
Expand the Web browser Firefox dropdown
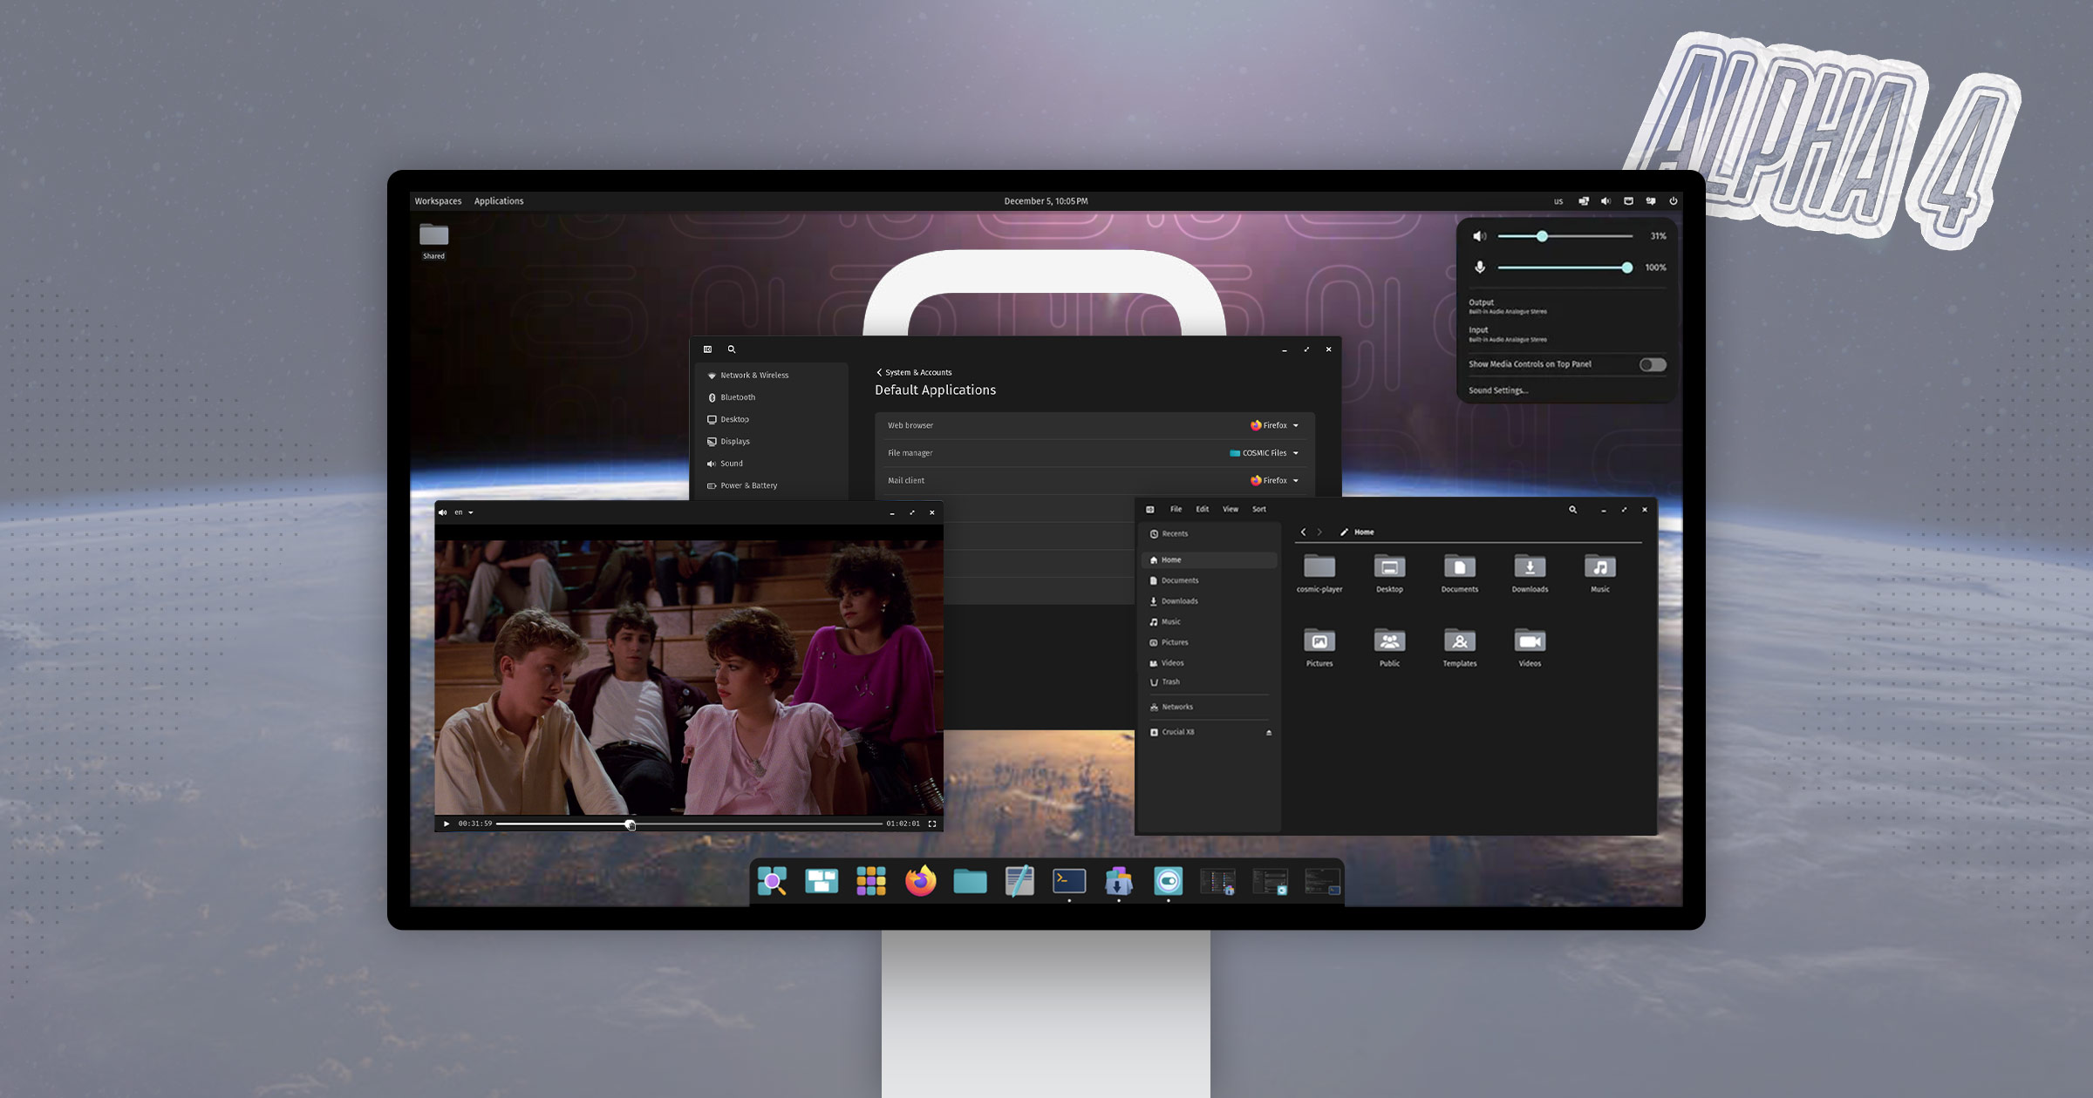(x=1275, y=425)
